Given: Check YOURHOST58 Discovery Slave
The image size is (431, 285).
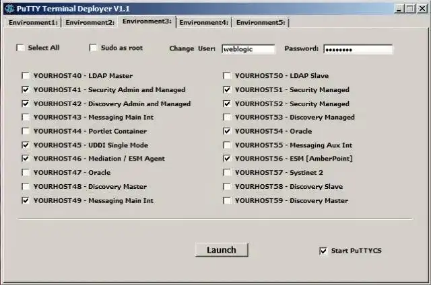Looking at the screenshot, I should 227,186.
